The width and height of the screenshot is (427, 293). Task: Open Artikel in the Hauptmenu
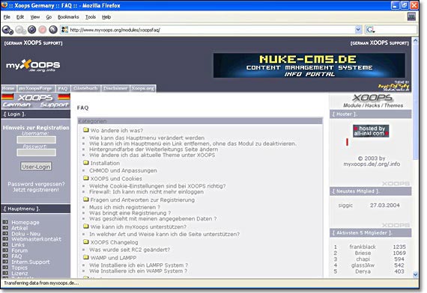[19, 228]
